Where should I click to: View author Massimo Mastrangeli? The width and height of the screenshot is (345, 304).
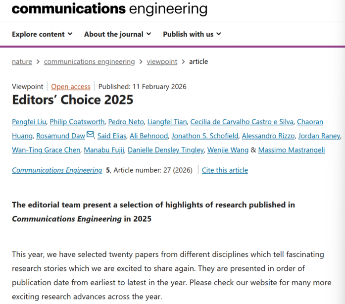pyautogui.click(x=292, y=150)
